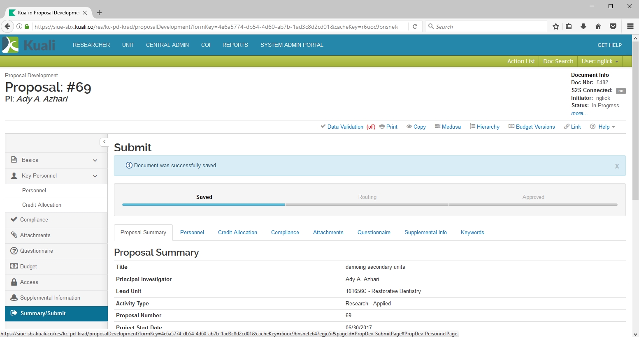Open the Action List

(521, 61)
